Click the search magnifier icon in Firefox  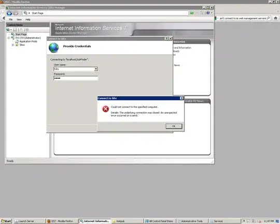pyautogui.click(x=269, y=18)
